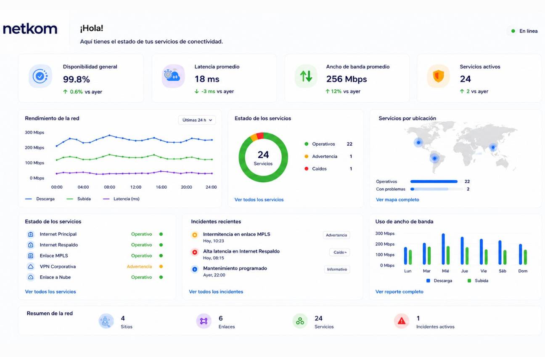Click the orange MPLS intermitencia incident icon
Viewport: 545px width, 357px height.
(x=194, y=235)
